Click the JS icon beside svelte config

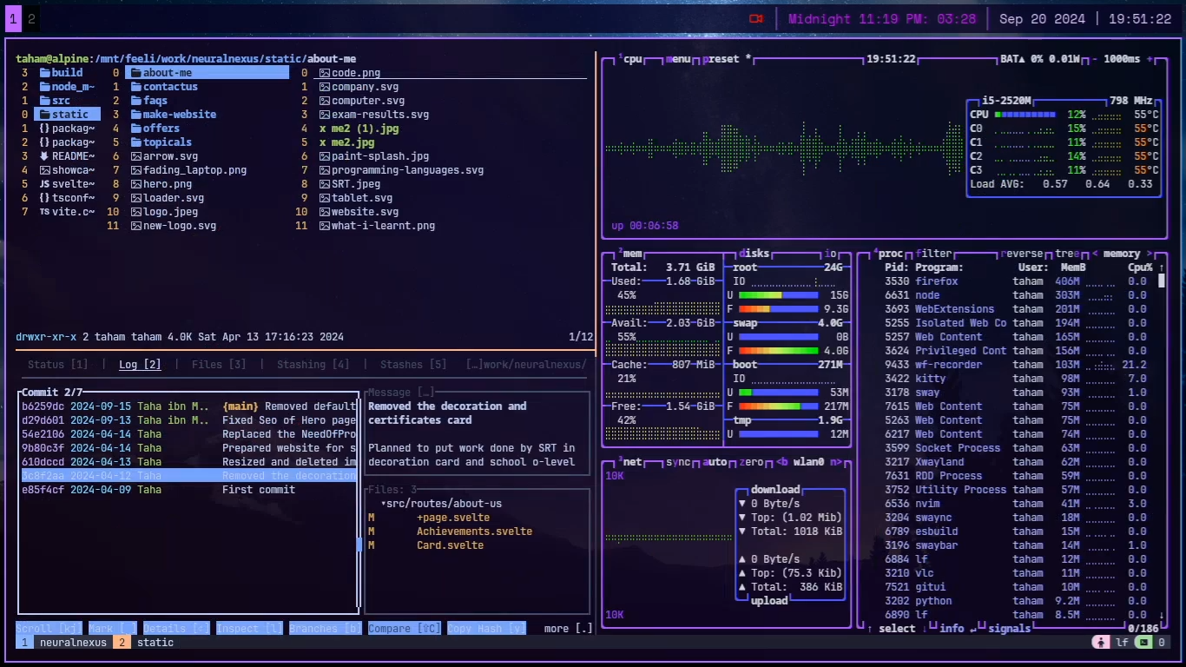click(x=44, y=184)
